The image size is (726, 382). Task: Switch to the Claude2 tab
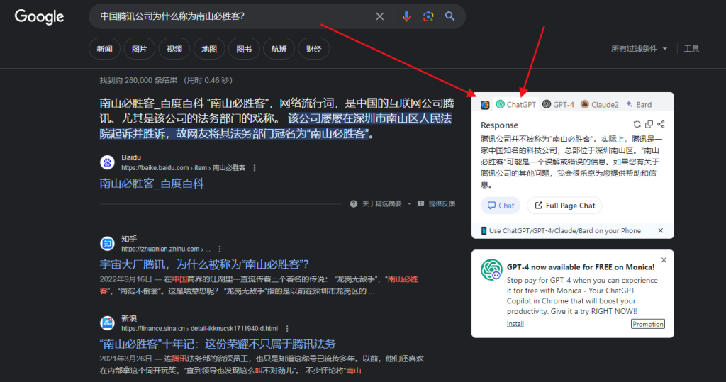pyautogui.click(x=600, y=105)
